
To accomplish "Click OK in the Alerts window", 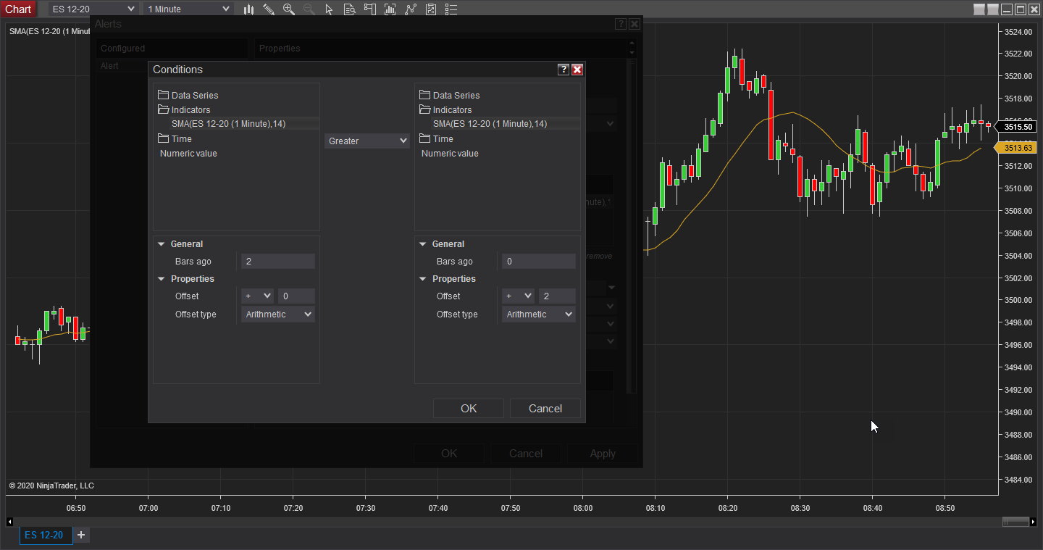I will 449,454.
